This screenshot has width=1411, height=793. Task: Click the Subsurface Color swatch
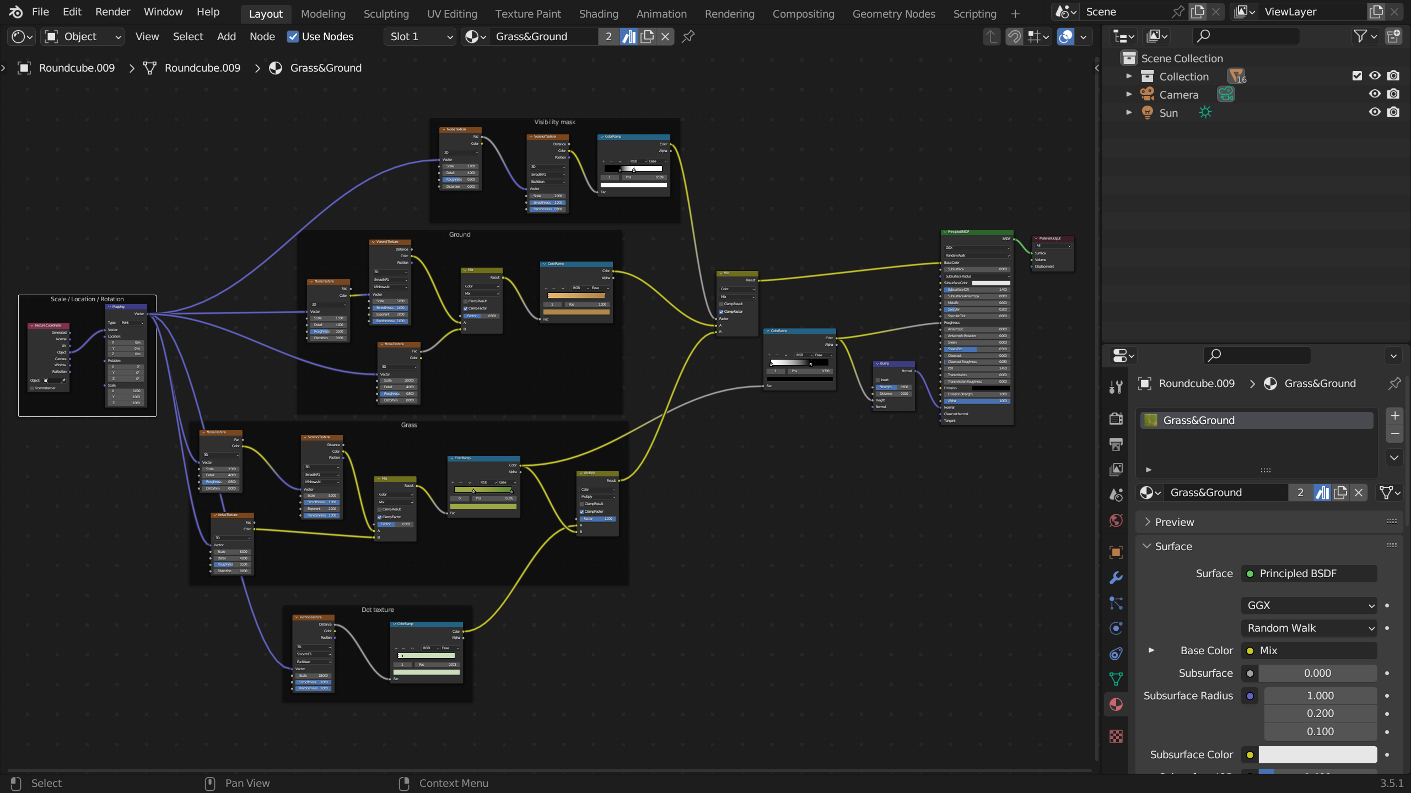pos(1317,754)
